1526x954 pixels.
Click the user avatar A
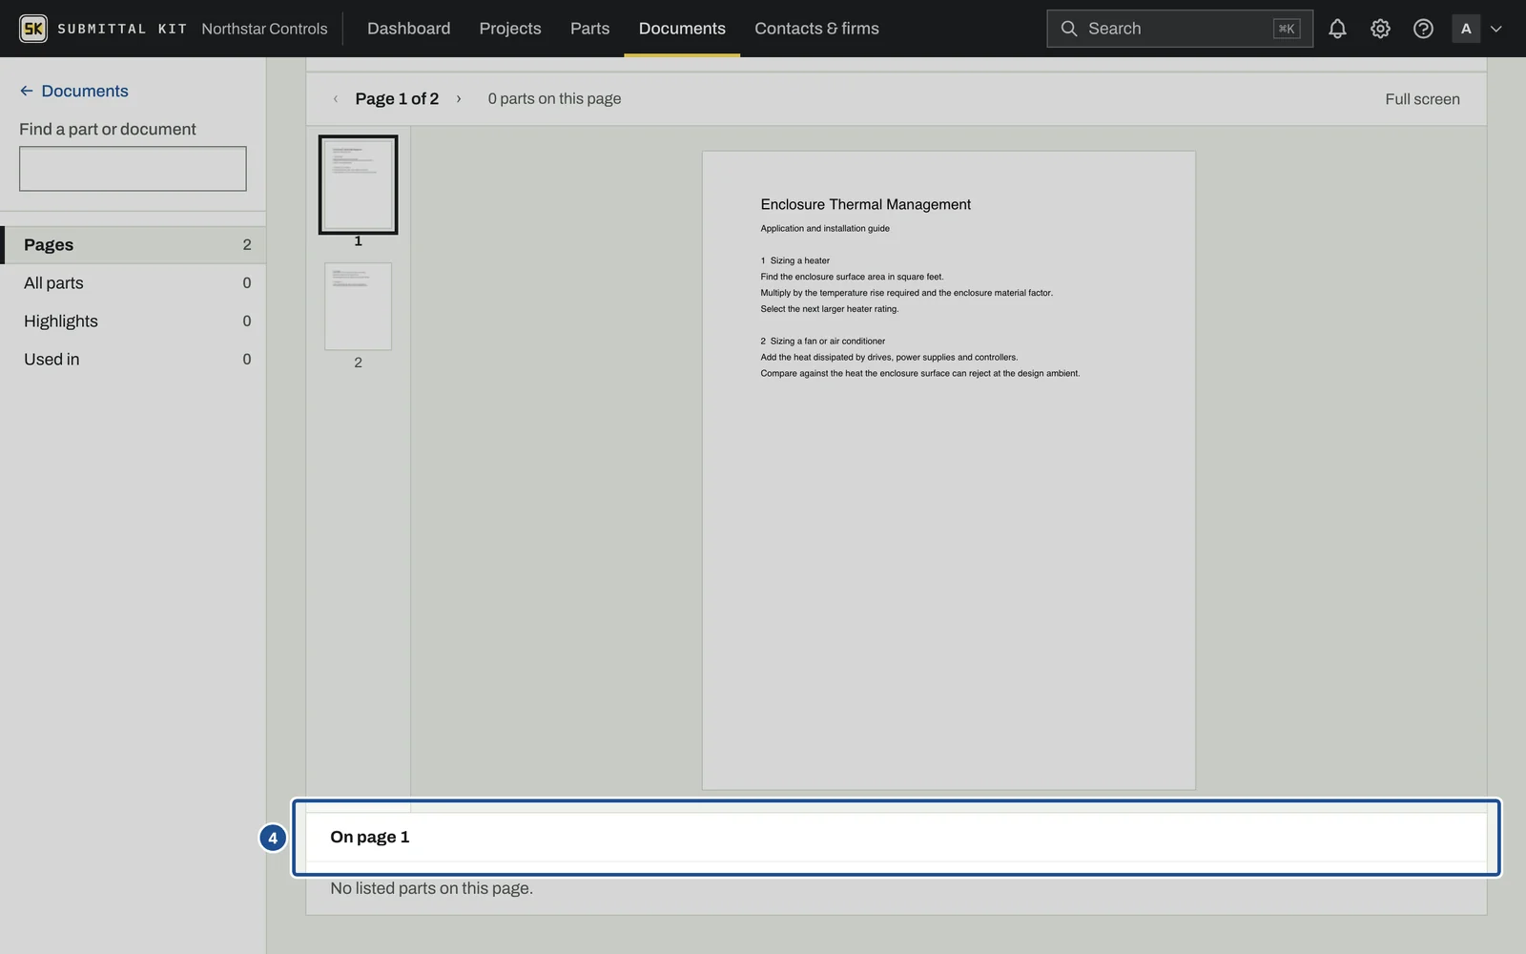pos(1466,29)
